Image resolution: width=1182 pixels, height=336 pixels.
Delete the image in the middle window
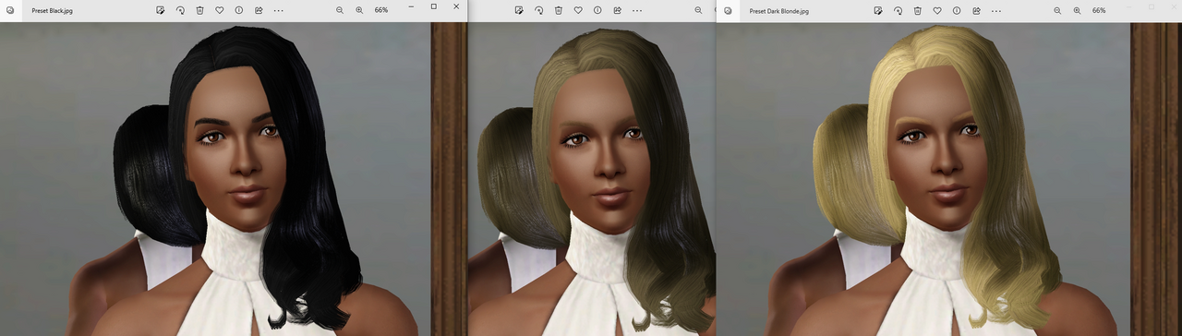558,10
